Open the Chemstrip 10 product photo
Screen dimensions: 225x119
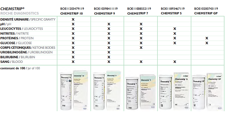(x=74, y=90)
